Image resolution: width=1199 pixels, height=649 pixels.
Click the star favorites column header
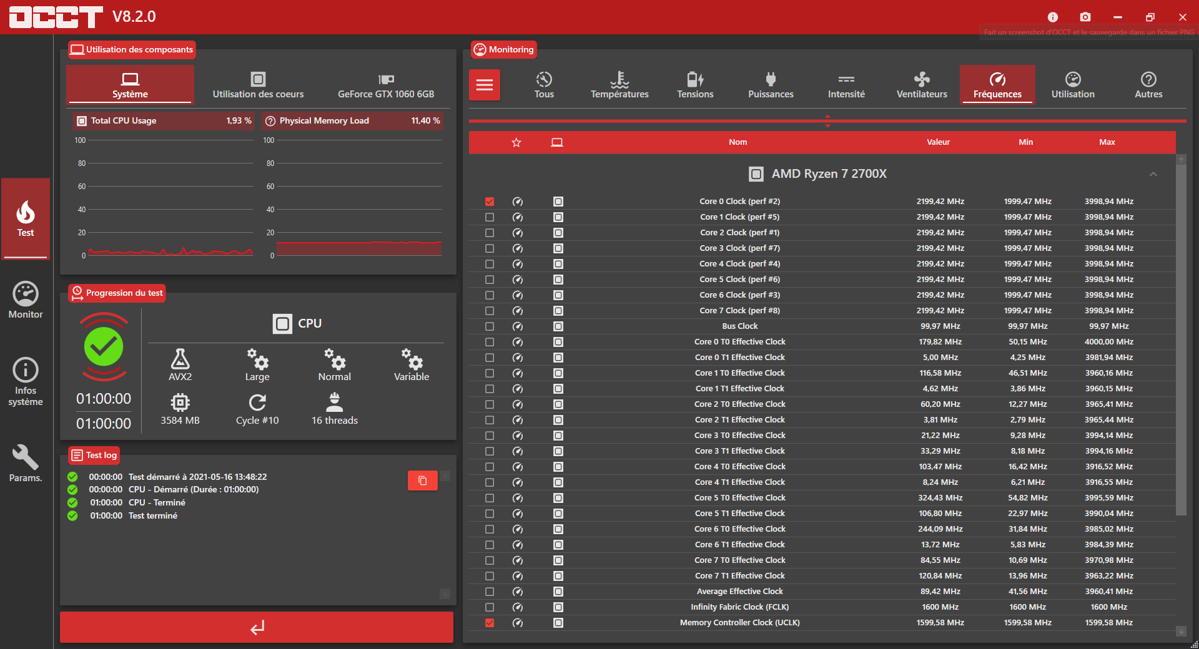pos(516,142)
